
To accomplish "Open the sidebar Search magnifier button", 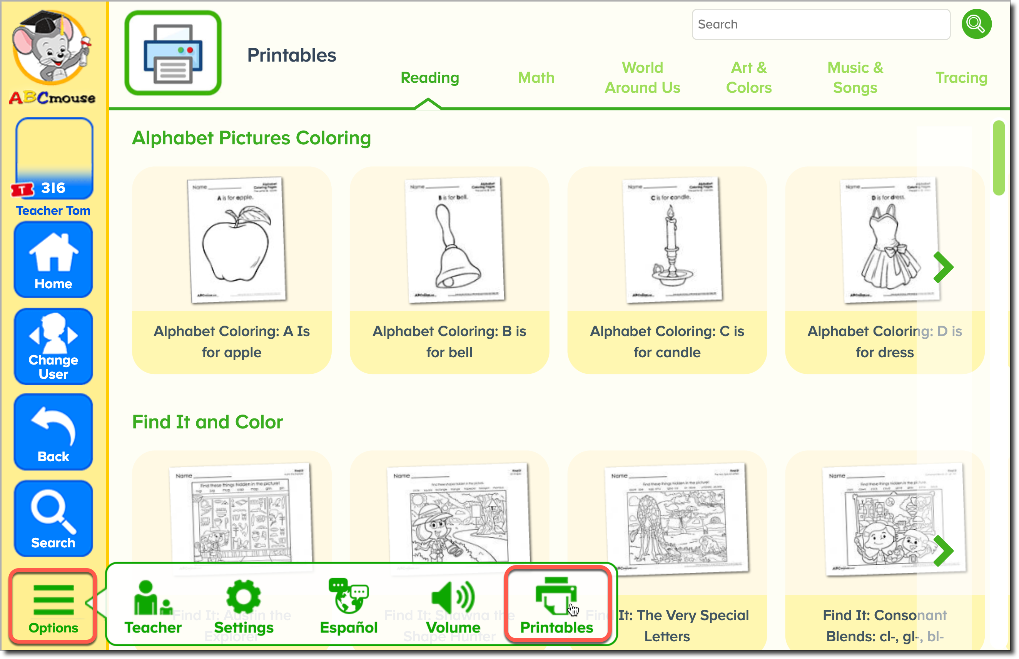I will coord(53,518).
